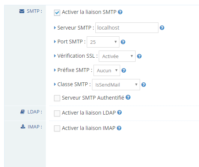Check Activer la liaison IMAP checkbox
The width and height of the screenshot is (199, 167).
point(57,128)
